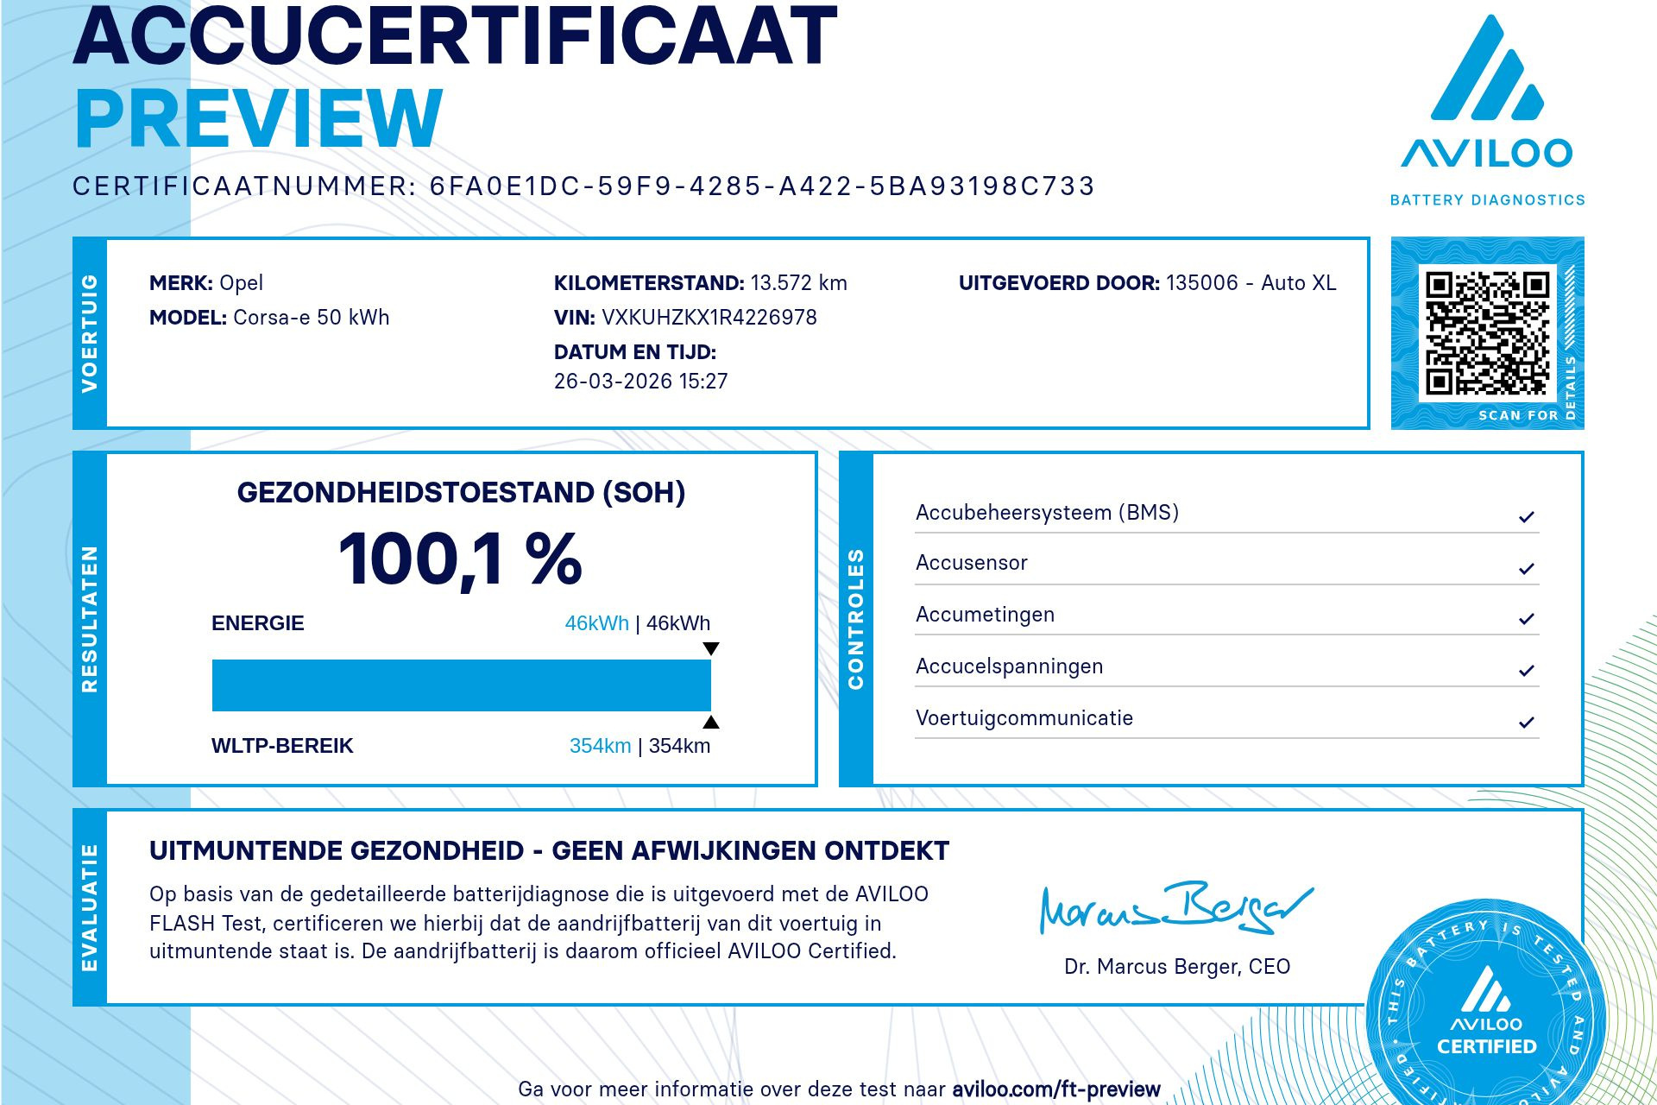Click the Accusensor checkmark
1657x1105 pixels.
pyautogui.click(x=1526, y=569)
